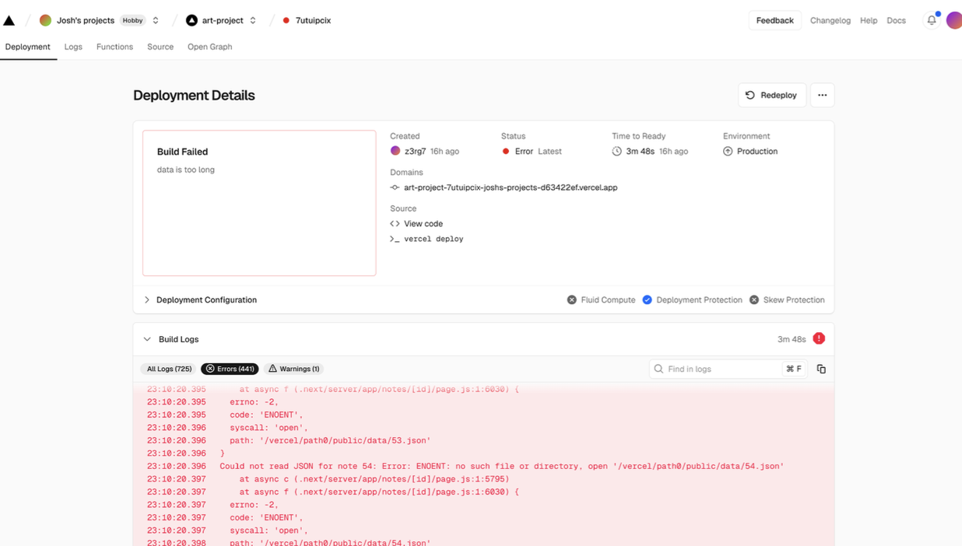Click the 3m 48s build duration label
The width and height of the screenshot is (962, 546).
[x=792, y=339]
